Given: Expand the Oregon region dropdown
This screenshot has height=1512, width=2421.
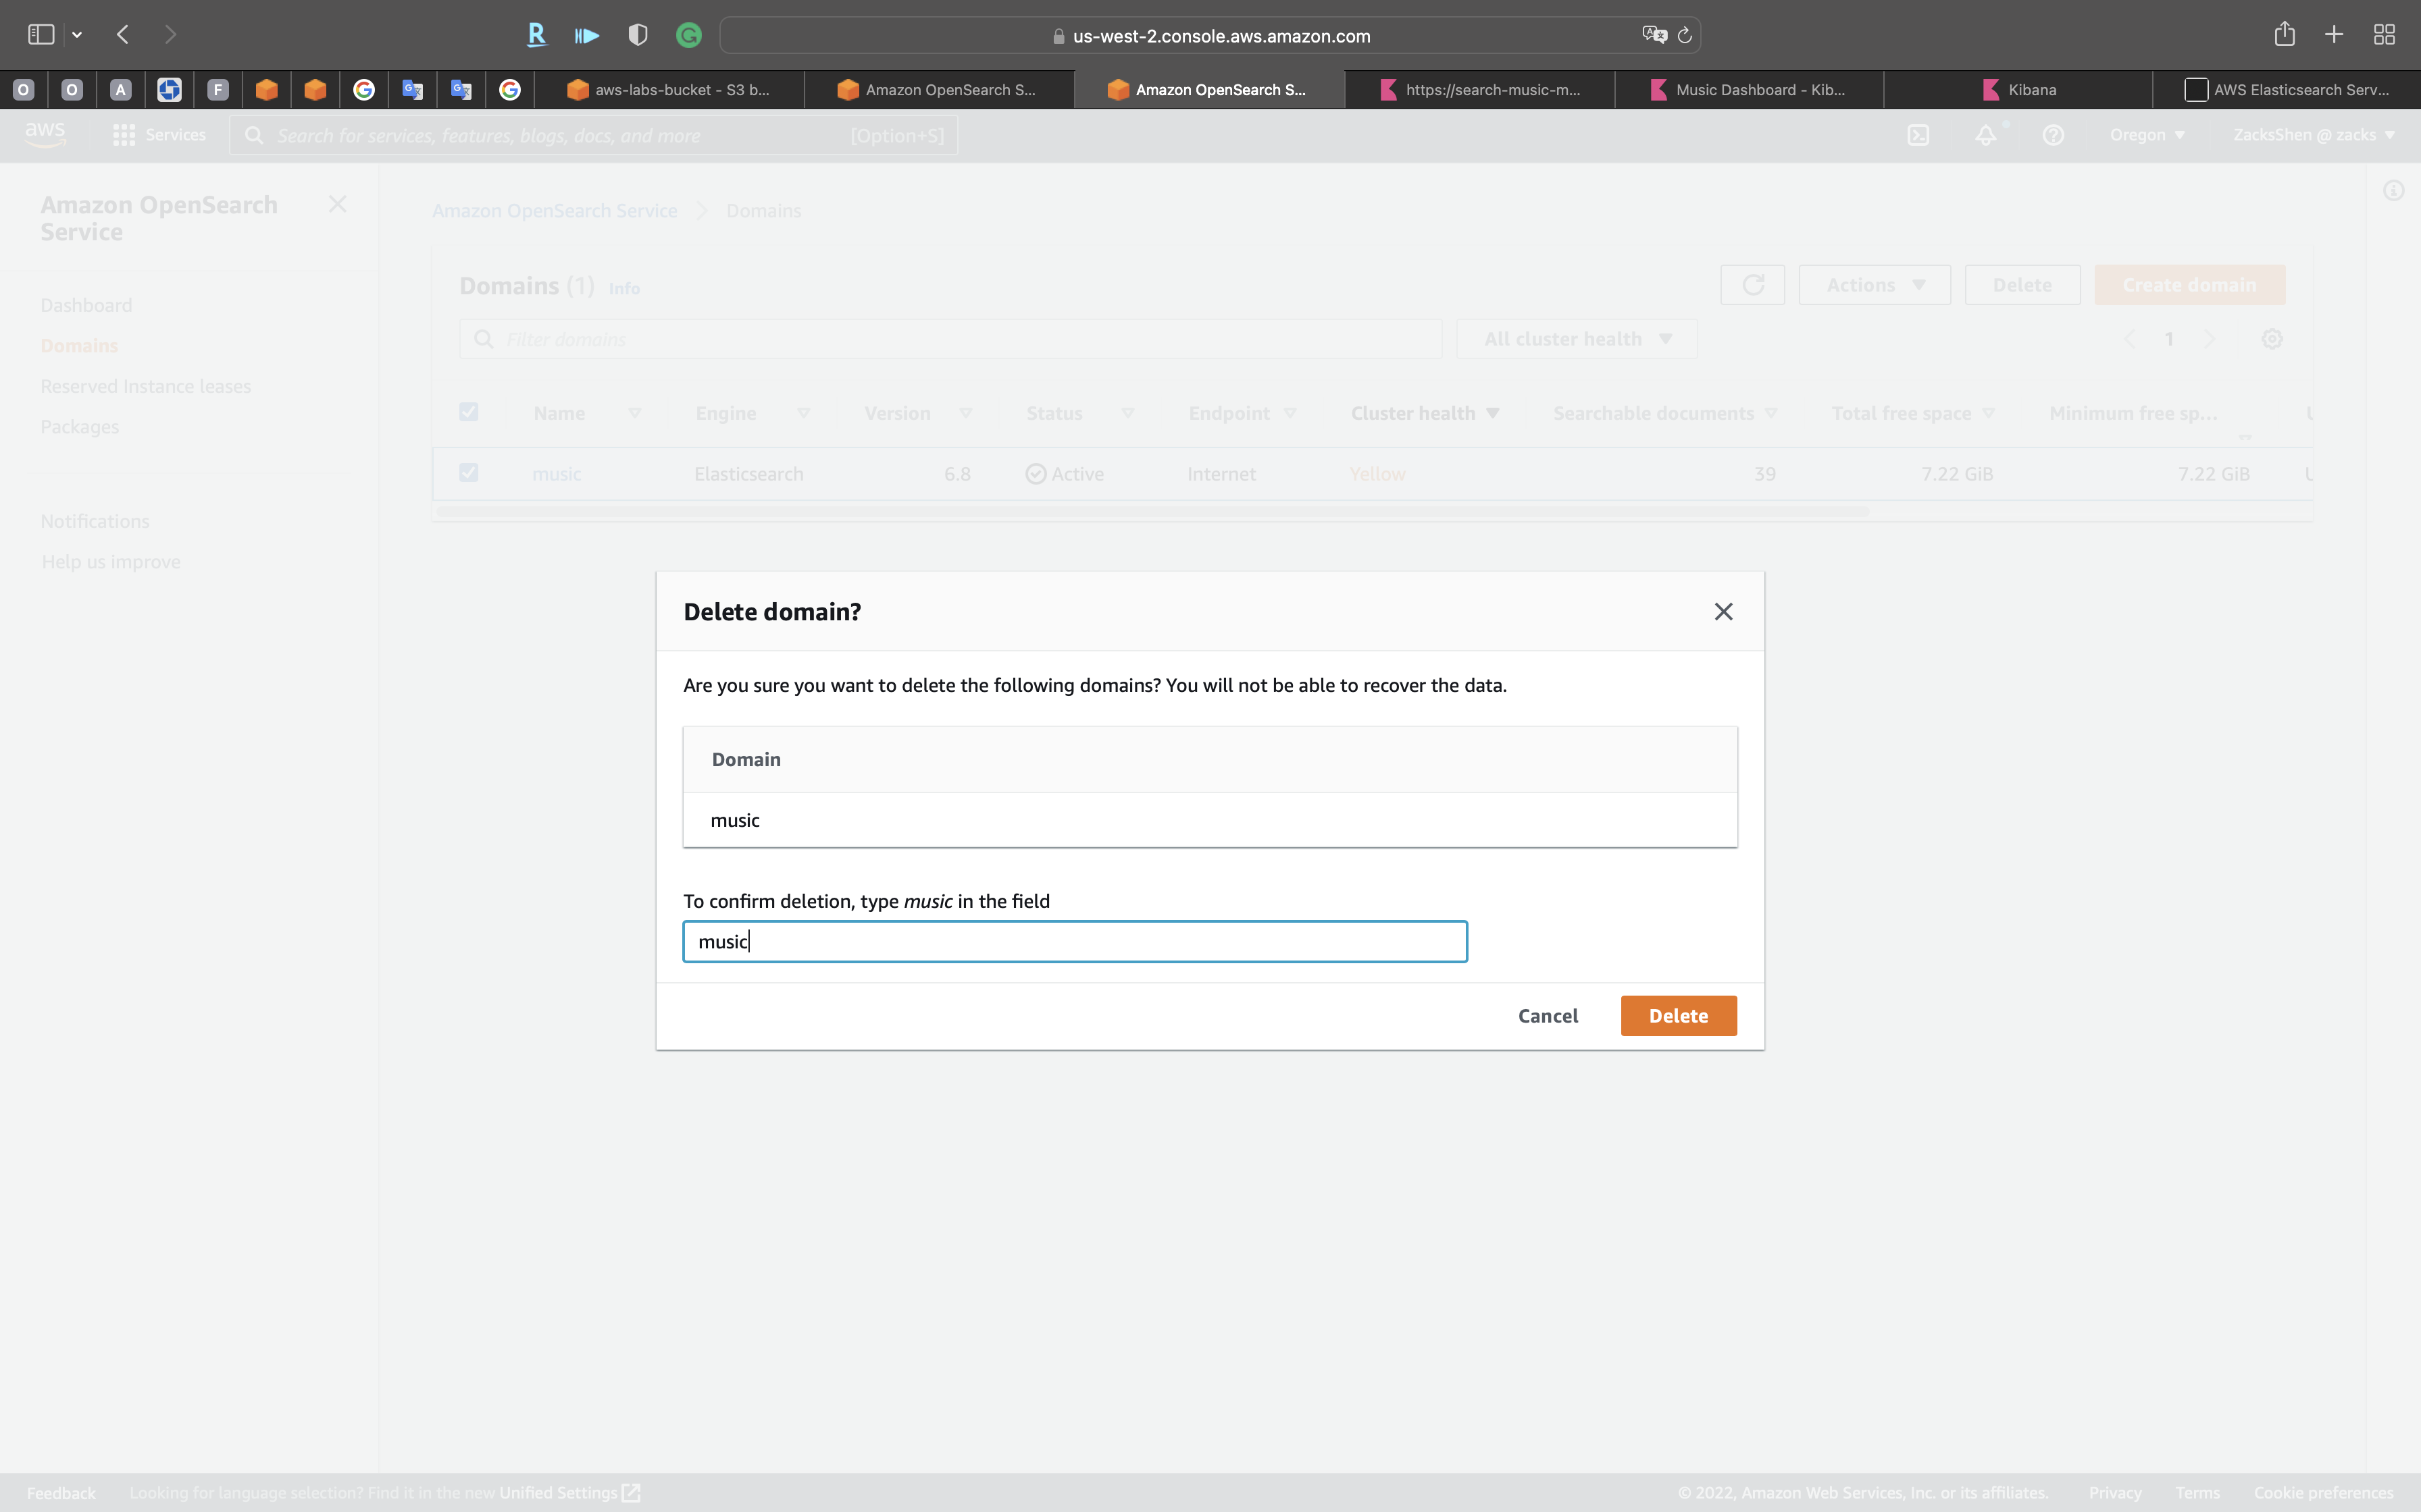Looking at the screenshot, I should coord(2147,135).
